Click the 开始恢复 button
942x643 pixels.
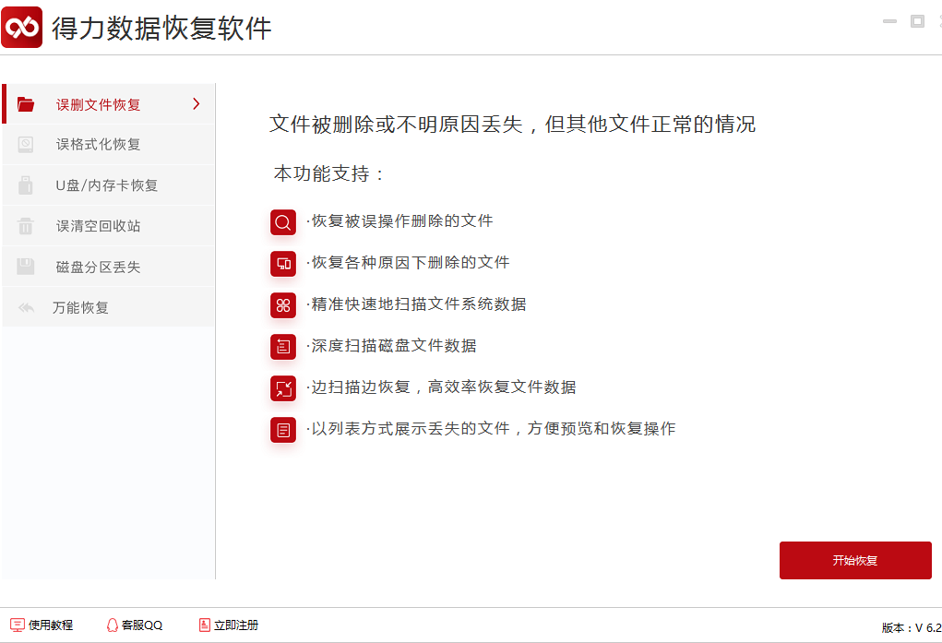(x=855, y=560)
